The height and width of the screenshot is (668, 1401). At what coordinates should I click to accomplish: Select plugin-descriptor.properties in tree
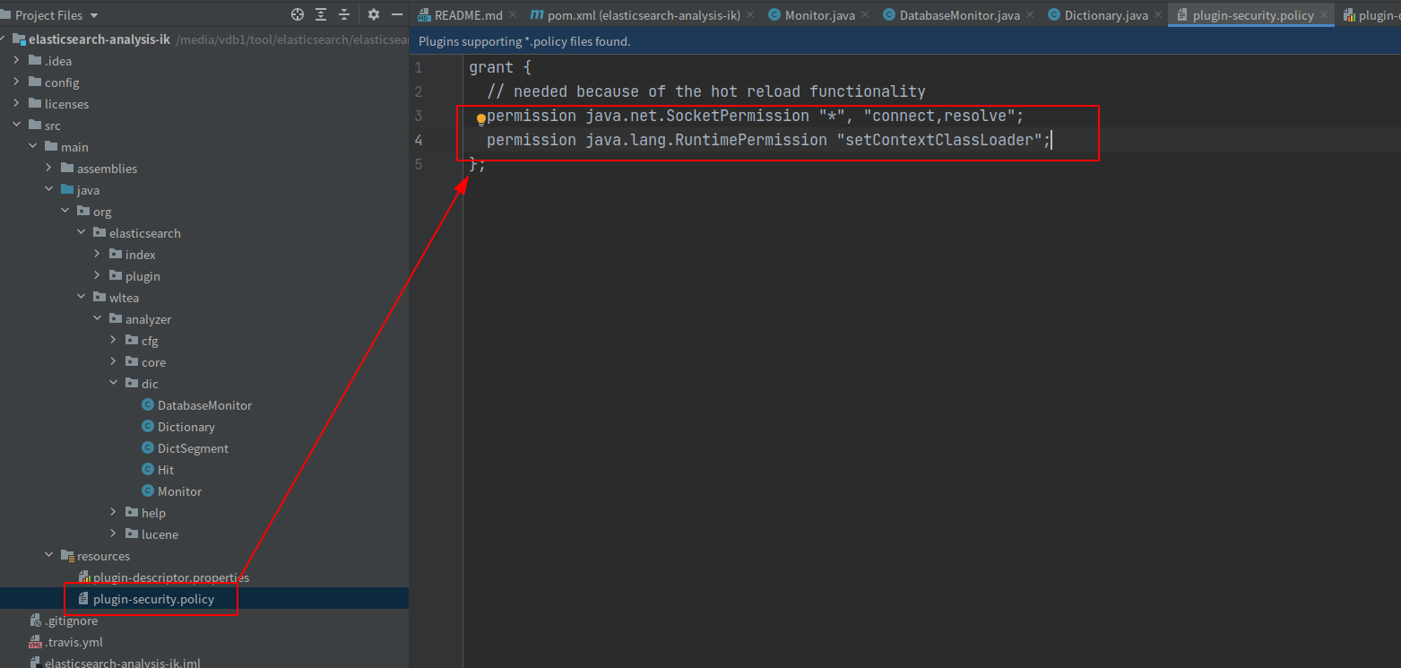171,577
